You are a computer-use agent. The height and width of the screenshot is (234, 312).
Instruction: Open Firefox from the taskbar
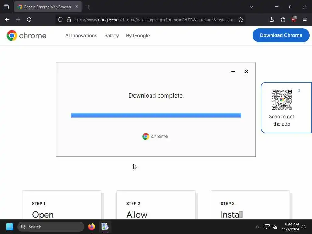point(92,227)
